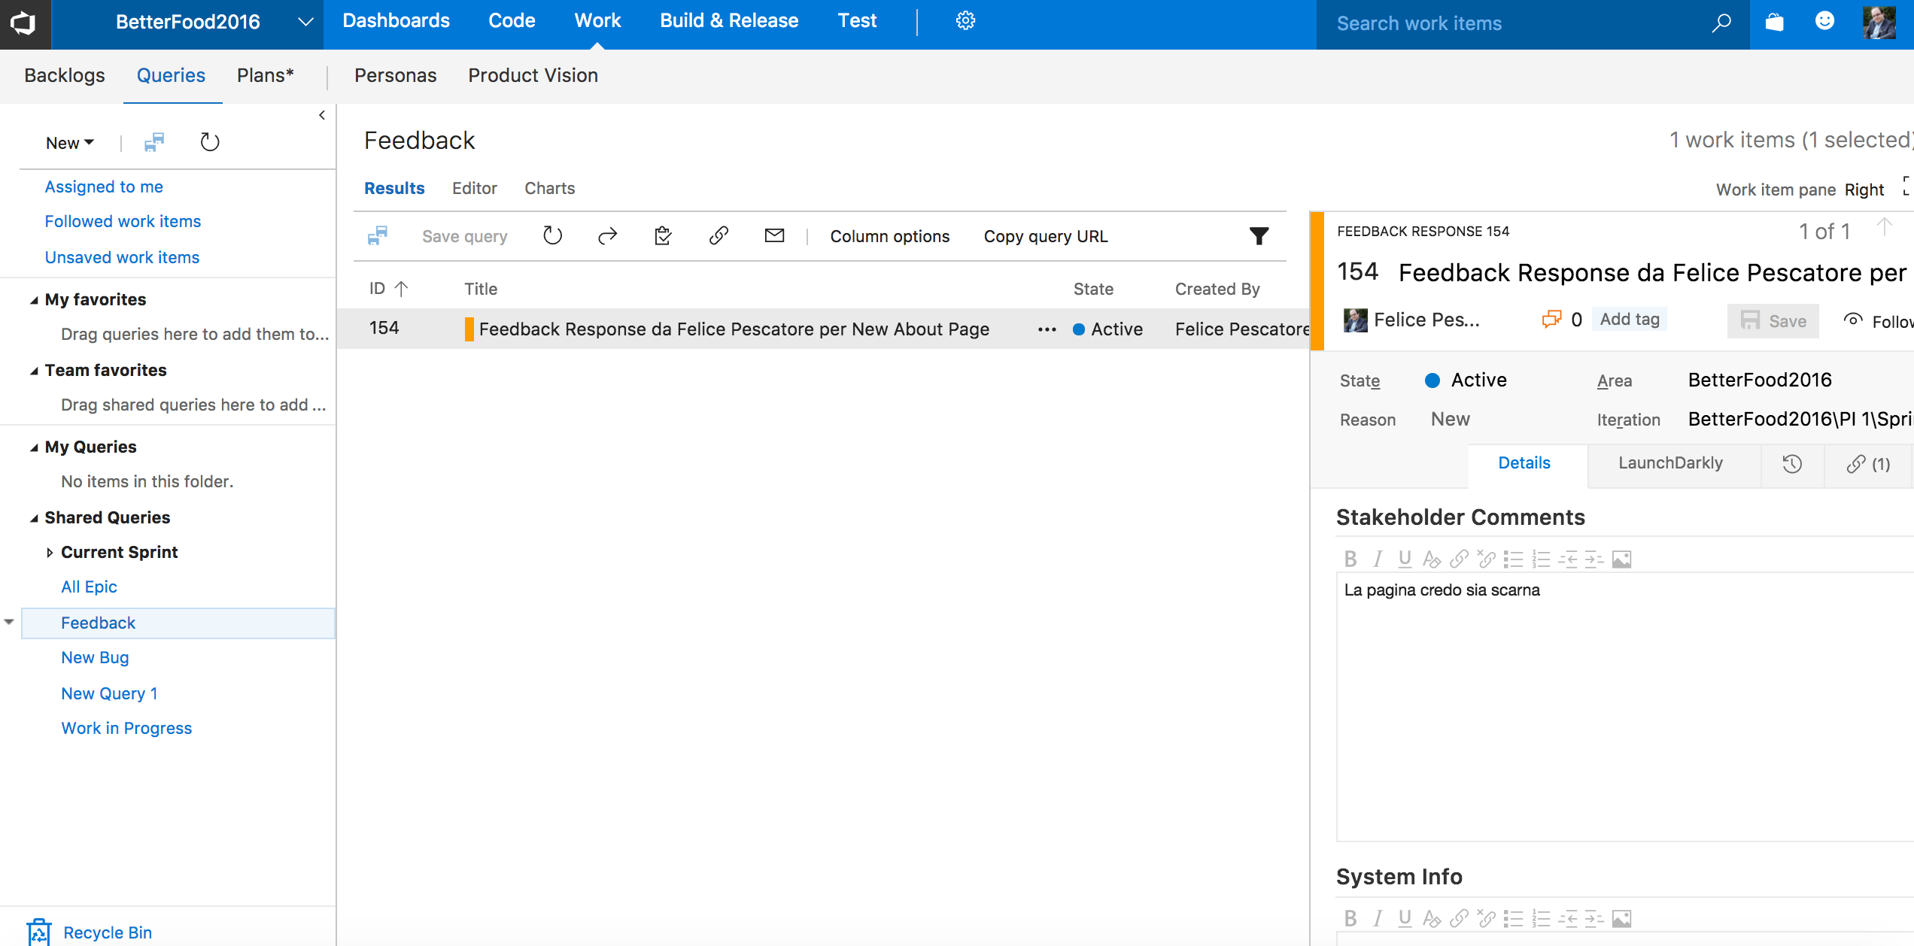Click the smiley feedback icon

[x=1824, y=21]
